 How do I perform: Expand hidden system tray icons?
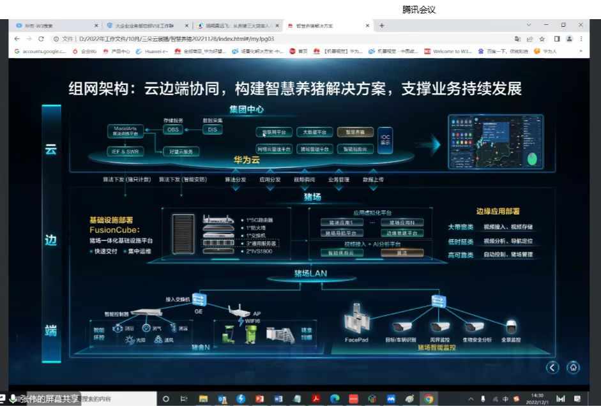[x=471, y=399]
